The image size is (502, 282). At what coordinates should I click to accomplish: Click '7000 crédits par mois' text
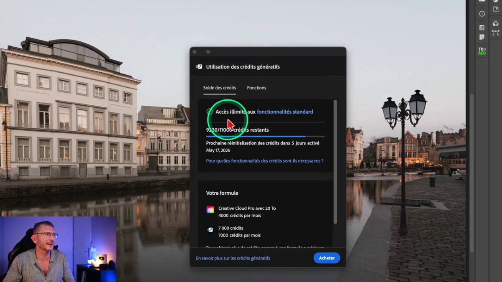(239, 235)
